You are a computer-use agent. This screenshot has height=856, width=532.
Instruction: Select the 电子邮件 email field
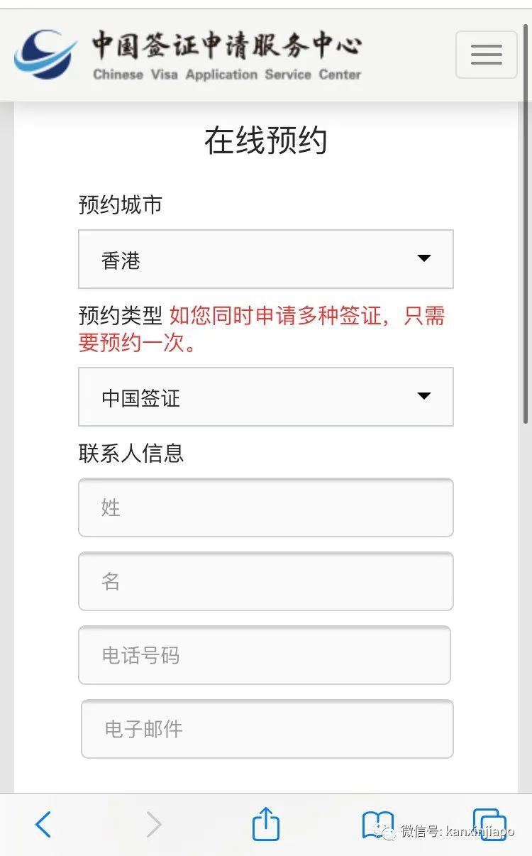(x=267, y=729)
